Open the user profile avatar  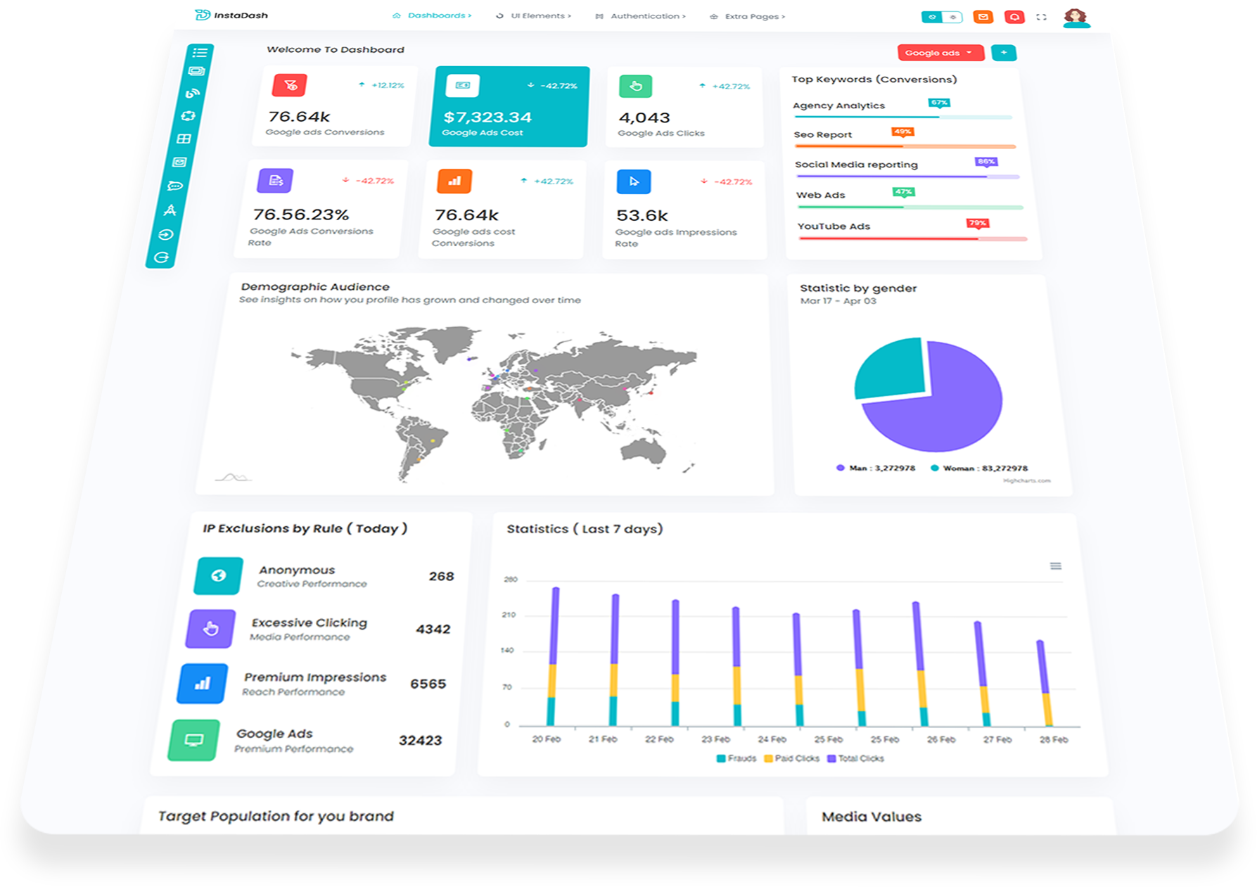pos(1076,18)
